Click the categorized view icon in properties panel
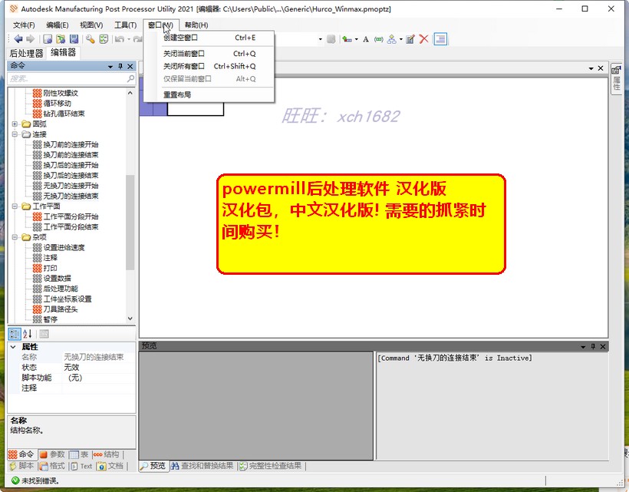Screen dimensions: 629x492 pos(15,333)
